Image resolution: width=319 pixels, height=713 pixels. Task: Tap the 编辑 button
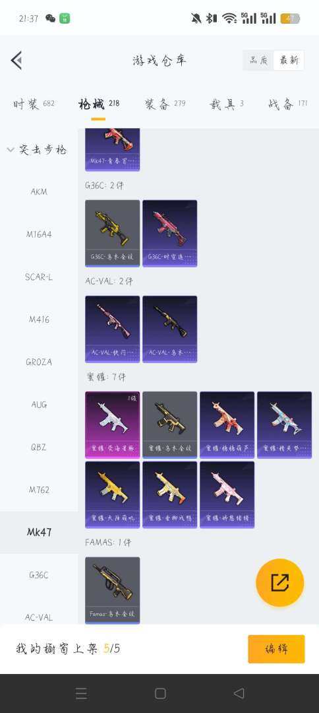pyautogui.click(x=276, y=649)
